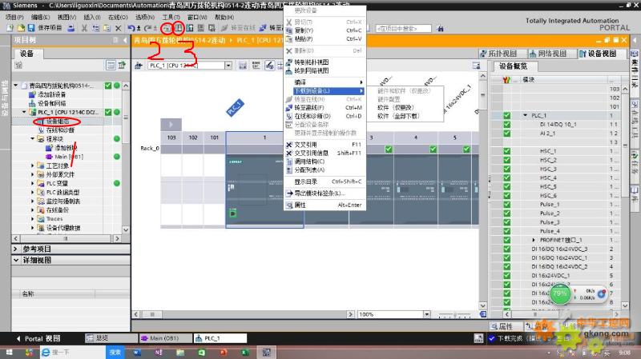Screen dimensions: 641x359
Task: Choose 交叉引用 in the context menu
Action: (x=325, y=145)
